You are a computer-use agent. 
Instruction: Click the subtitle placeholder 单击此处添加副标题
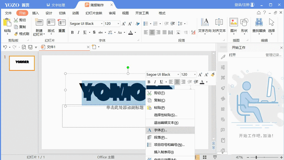[x=125, y=108]
